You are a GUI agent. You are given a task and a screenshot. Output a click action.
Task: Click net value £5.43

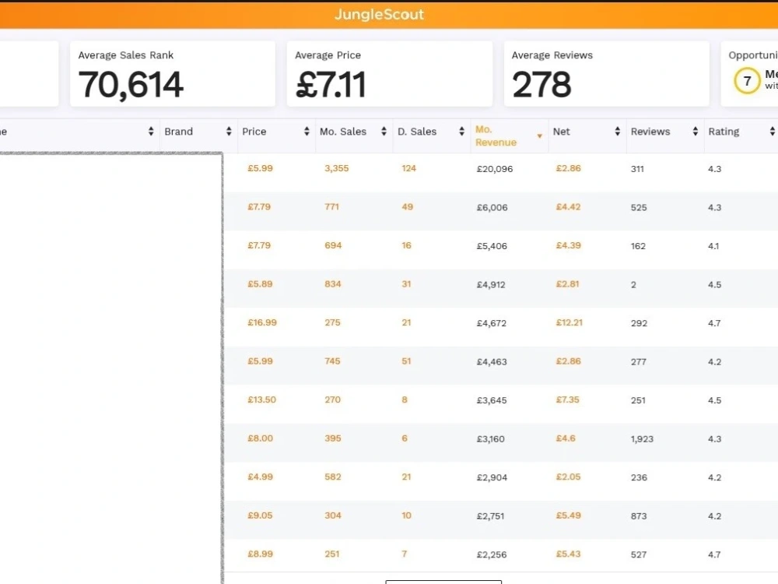pyautogui.click(x=568, y=554)
